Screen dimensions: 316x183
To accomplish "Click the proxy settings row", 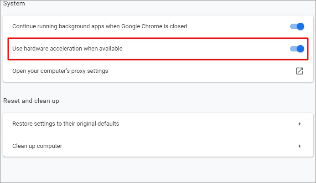I will [182, 71].
